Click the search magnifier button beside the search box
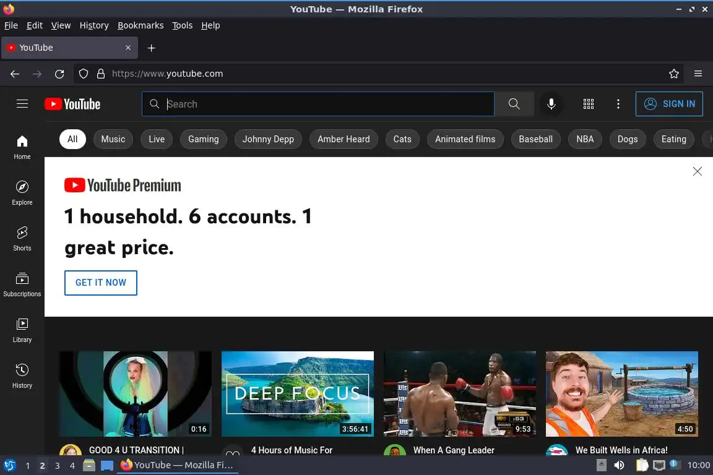Viewport: 713px width, 475px height. coord(514,104)
